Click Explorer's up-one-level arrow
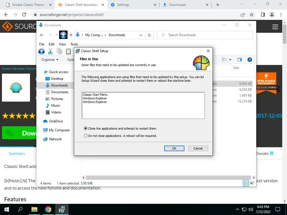 pyautogui.click(x=71, y=35)
